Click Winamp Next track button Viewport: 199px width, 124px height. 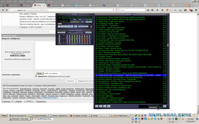click(x=72, y=26)
